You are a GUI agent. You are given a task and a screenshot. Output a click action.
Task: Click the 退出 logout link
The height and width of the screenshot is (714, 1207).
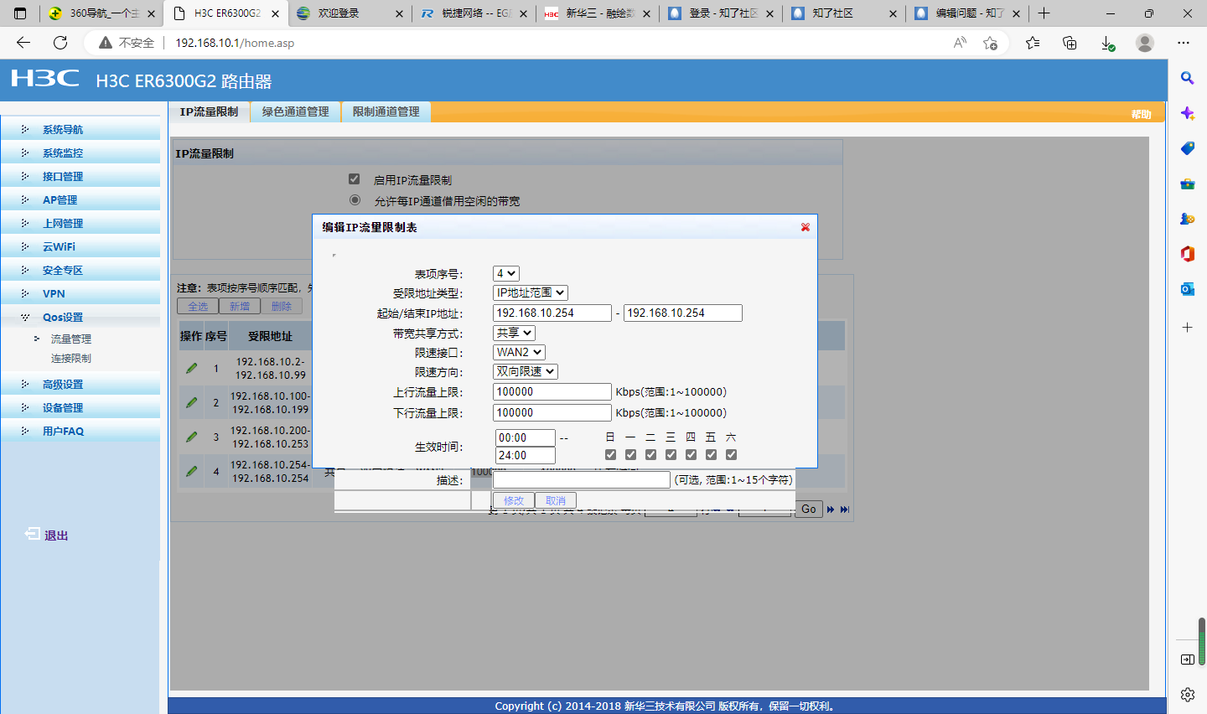(x=56, y=535)
